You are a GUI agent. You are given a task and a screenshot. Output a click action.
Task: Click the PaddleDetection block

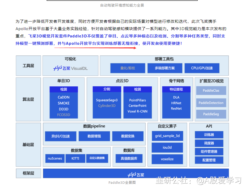pyautogui.click(x=211, y=103)
